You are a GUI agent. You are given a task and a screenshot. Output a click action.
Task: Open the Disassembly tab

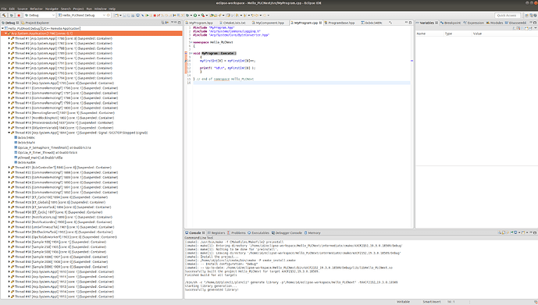point(515,23)
